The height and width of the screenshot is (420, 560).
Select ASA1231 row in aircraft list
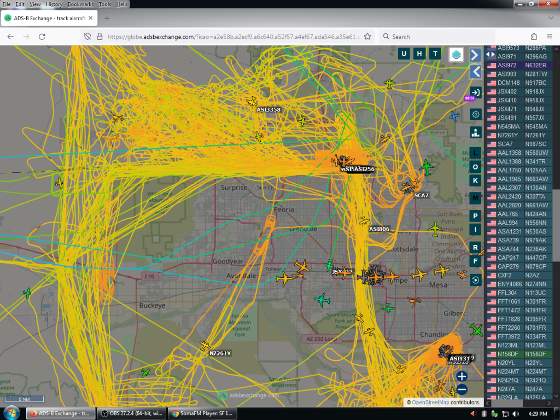520,231
